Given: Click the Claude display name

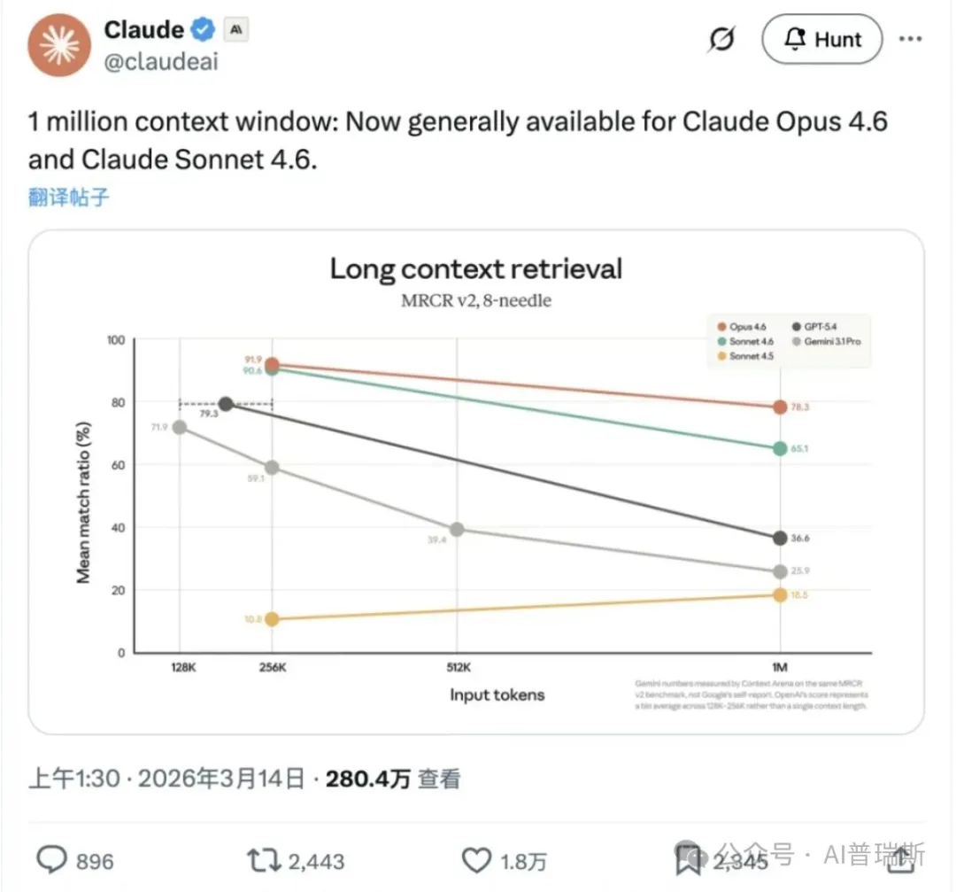Looking at the screenshot, I should (x=144, y=30).
